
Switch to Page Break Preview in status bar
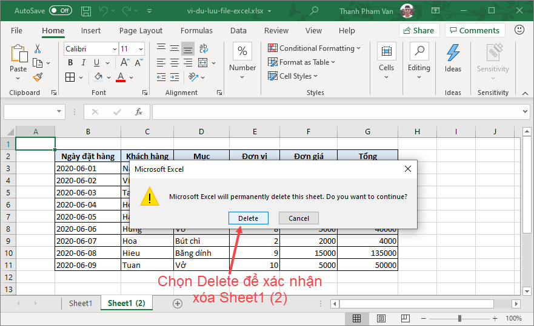click(406, 319)
